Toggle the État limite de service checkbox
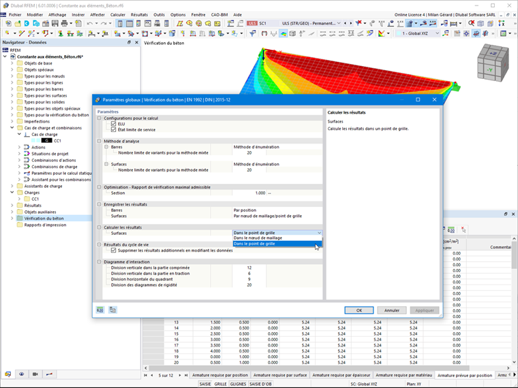518x388 pixels. 114,129
